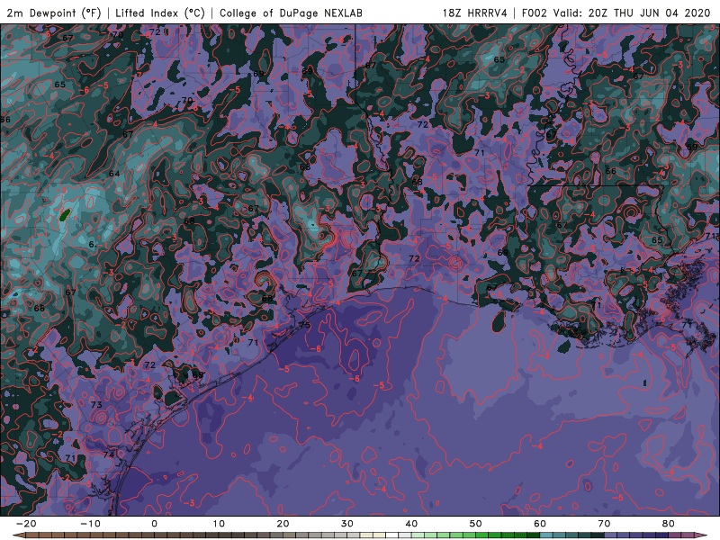The image size is (720, 540).
Task: Click the 60 label on the color scale
Action: 540,524
